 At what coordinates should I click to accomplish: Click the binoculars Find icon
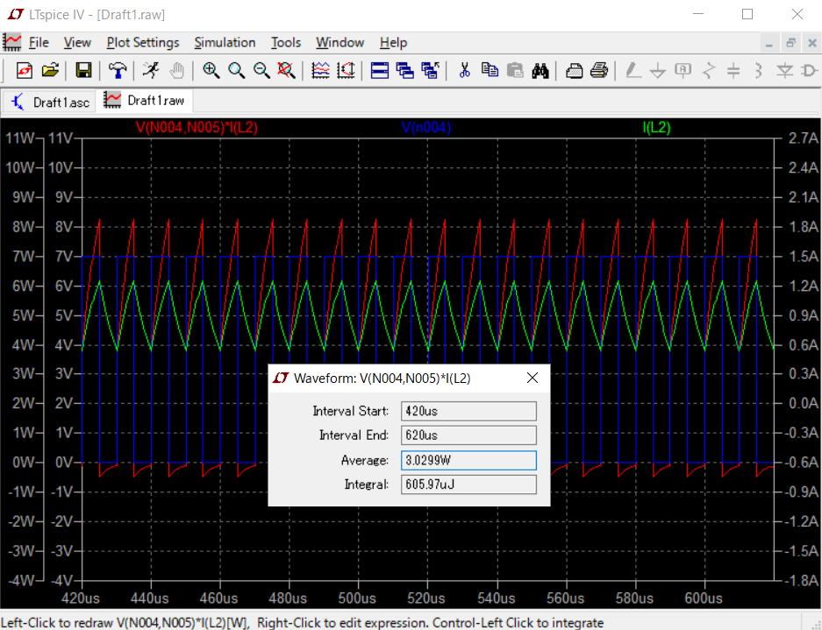(540, 70)
